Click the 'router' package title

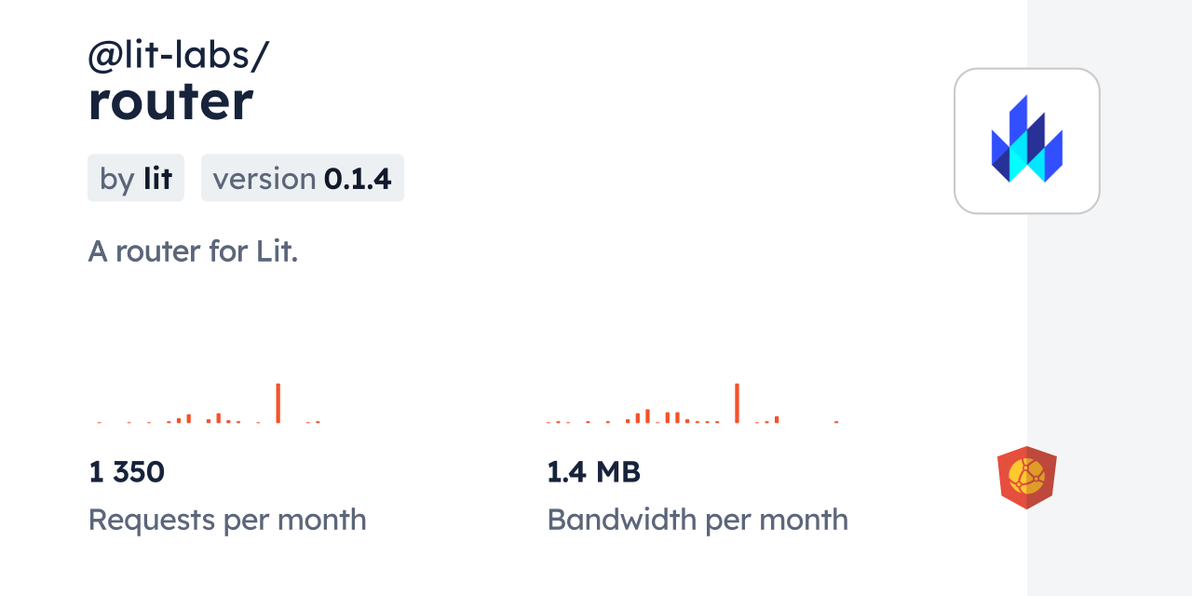(x=170, y=102)
